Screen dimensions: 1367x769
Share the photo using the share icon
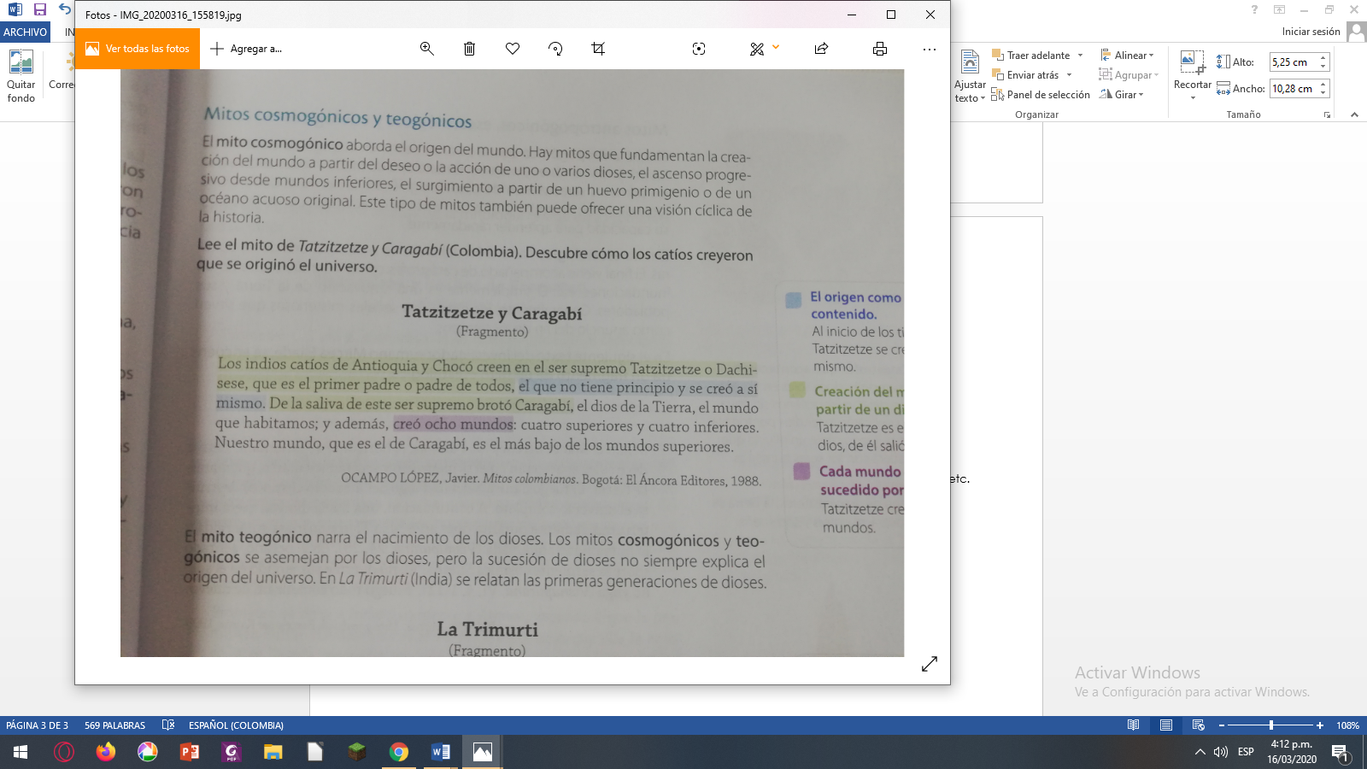click(821, 49)
